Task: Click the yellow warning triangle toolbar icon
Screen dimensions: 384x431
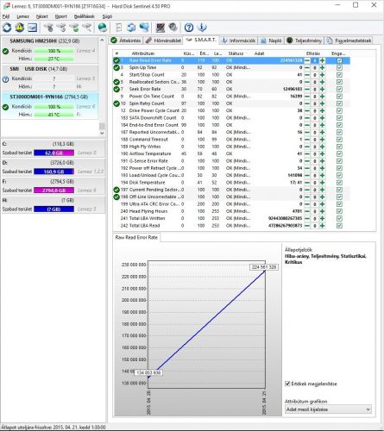Action: click(x=20, y=28)
